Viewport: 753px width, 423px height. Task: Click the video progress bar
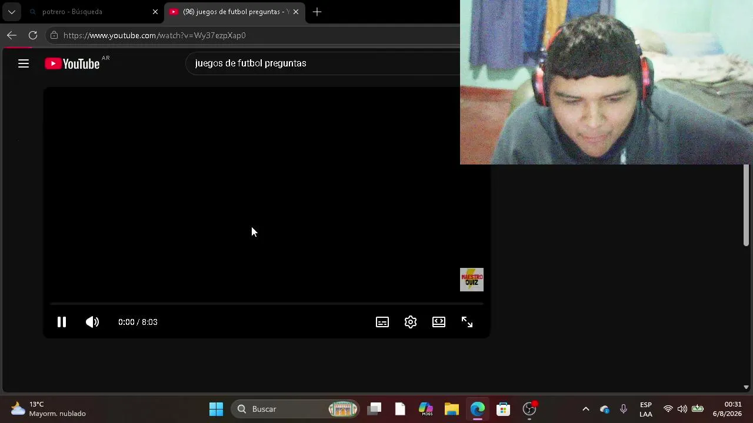tap(266, 304)
